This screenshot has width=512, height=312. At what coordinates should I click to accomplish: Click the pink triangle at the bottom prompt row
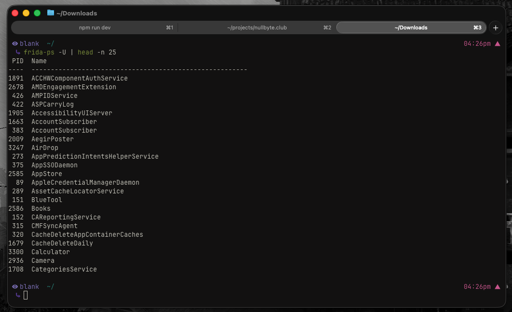tap(498, 286)
